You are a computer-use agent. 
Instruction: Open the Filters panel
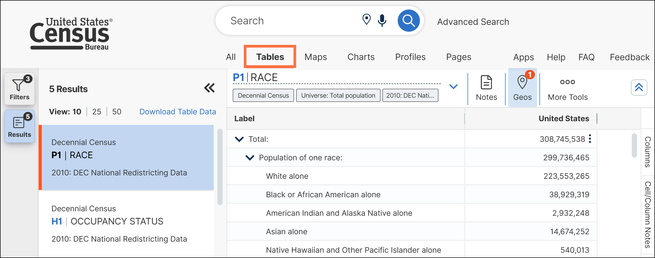(20, 89)
